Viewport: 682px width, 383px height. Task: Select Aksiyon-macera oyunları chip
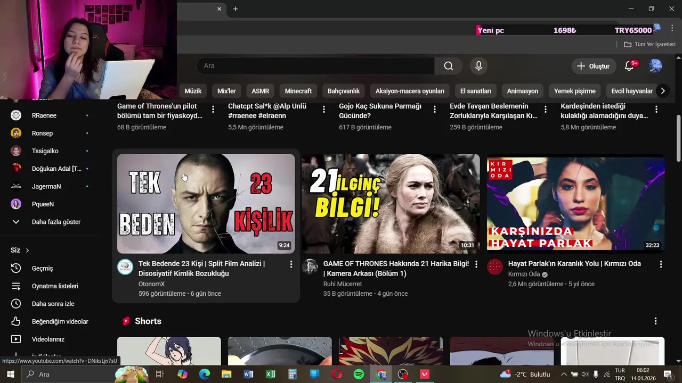click(x=410, y=91)
